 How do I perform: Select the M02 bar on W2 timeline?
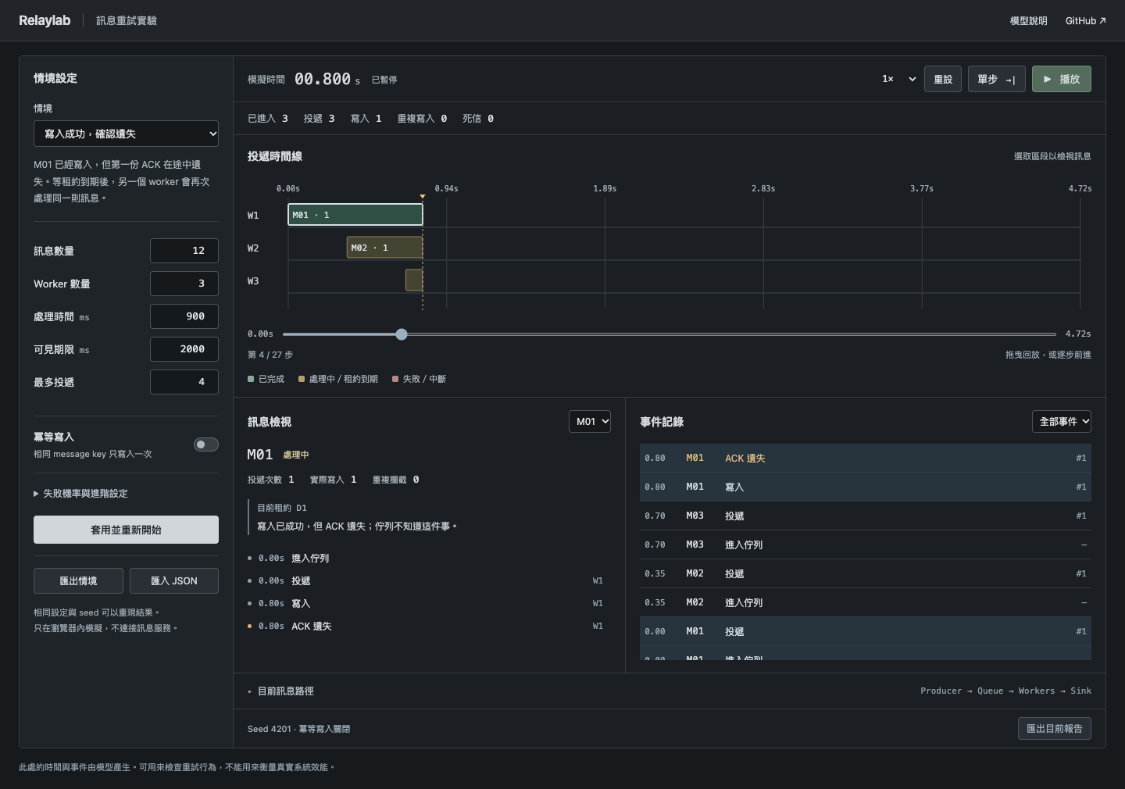point(384,248)
